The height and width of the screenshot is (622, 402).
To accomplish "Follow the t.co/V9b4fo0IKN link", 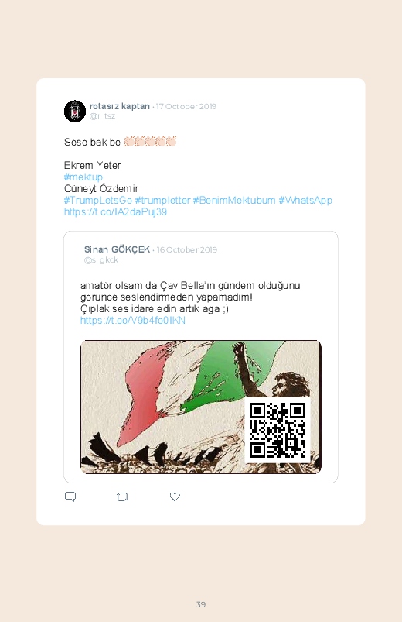I will (x=133, y=321).
